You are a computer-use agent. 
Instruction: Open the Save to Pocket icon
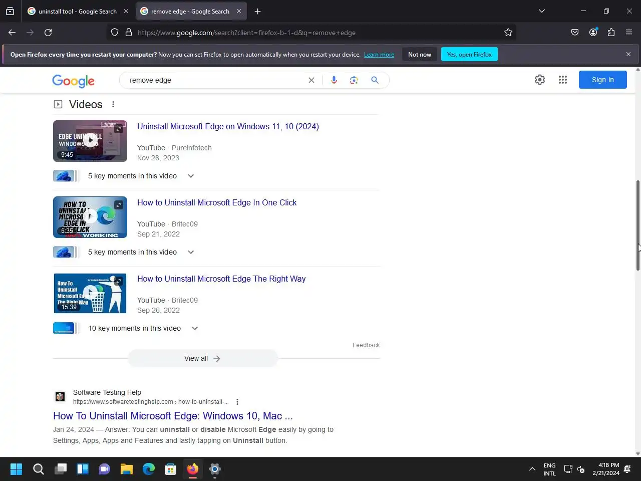575,33
